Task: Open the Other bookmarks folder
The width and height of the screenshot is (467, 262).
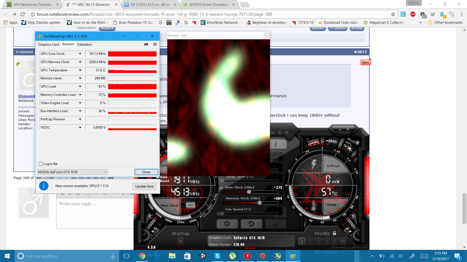Action: (x=445, y=22)
